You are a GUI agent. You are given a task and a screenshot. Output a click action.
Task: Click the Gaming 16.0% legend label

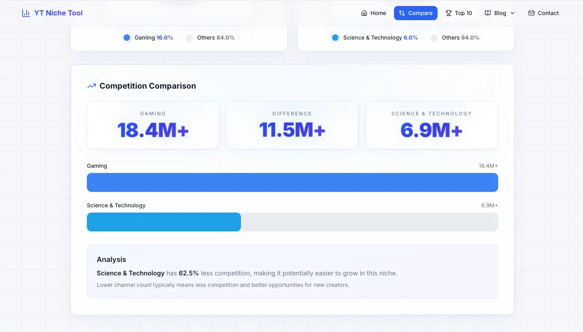coord(154,38)
